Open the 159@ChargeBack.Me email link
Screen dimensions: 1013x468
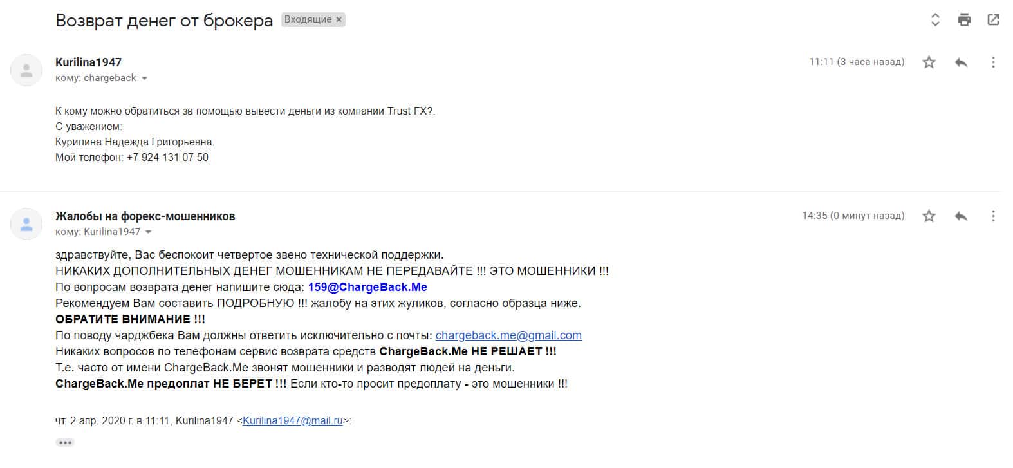tap(367, 287)
